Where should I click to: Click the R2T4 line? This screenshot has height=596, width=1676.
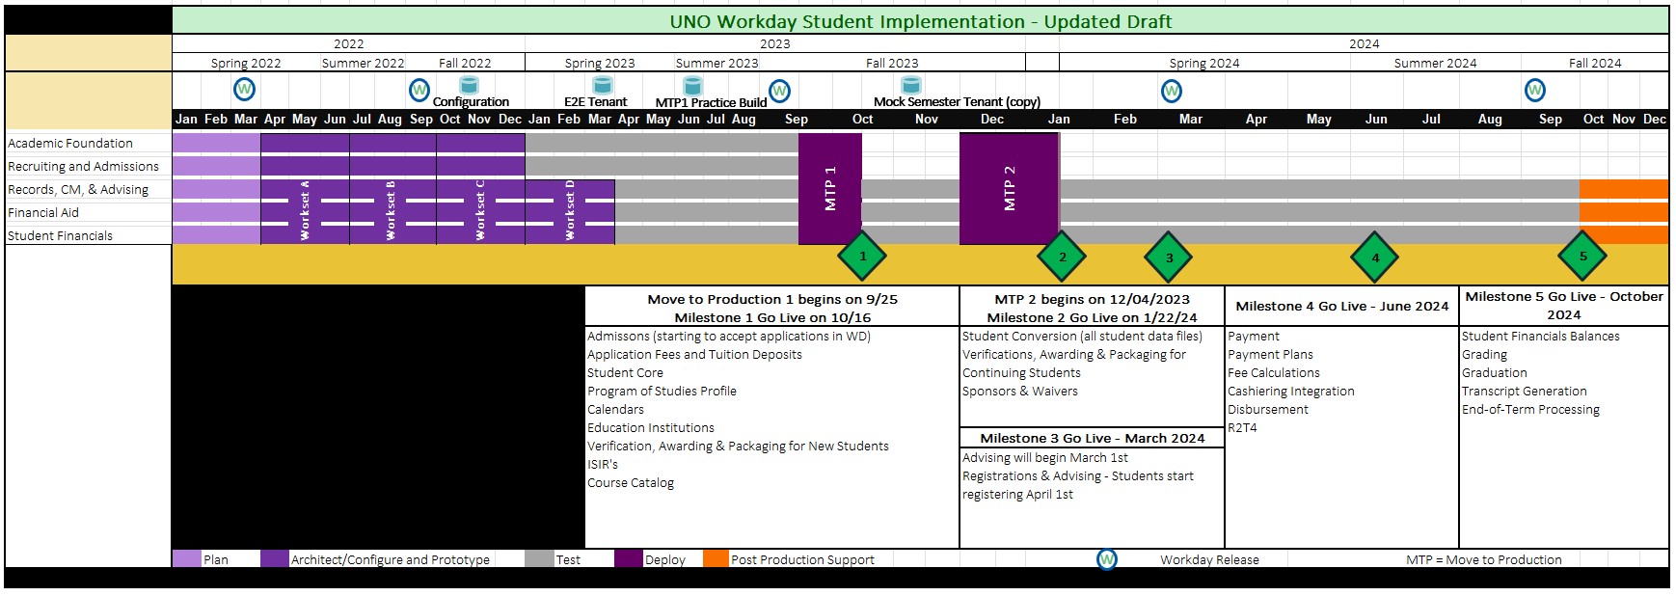1243,427
